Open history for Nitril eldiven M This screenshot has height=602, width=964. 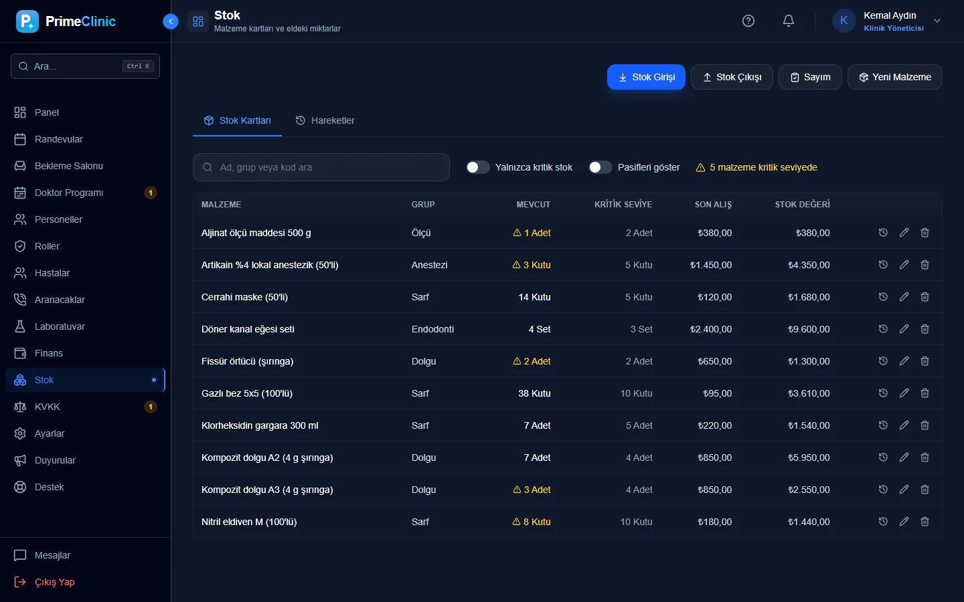(883, 522)
